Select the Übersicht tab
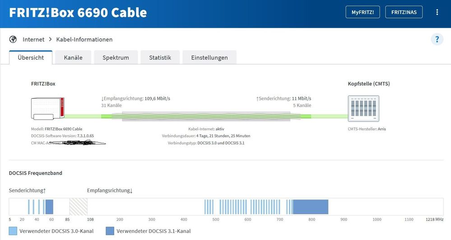 [31, 58]
